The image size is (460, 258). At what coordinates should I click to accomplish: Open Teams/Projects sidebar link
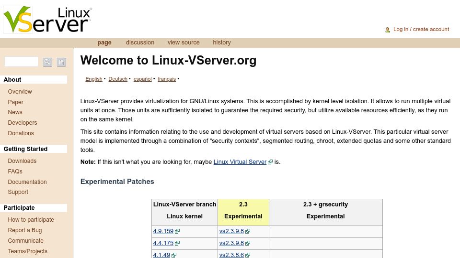(x=28, y=251)
